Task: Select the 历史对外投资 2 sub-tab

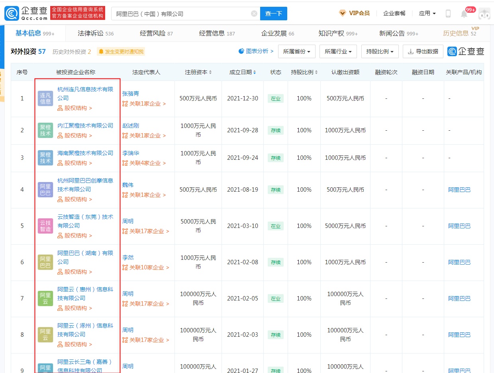Action: pyautogui.click(x=72, y=51)
